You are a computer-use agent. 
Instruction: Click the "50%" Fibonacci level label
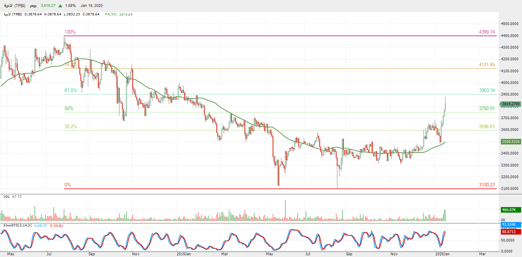click(x=69, y=109)
